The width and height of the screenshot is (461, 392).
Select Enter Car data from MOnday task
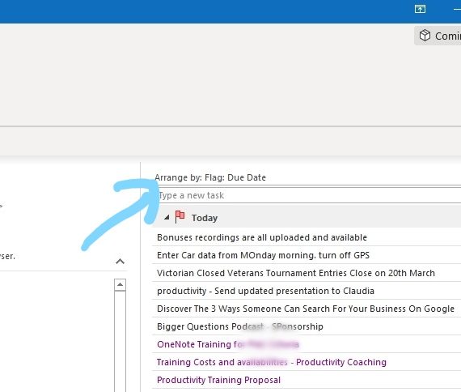307,255
